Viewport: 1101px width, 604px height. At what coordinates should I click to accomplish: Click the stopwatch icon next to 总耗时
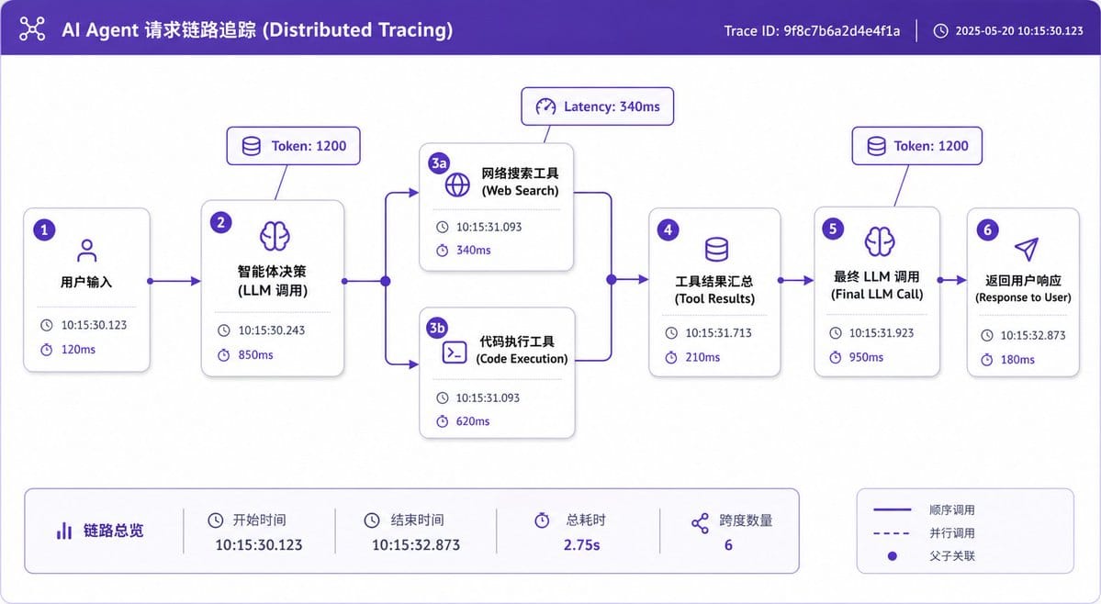542,520
